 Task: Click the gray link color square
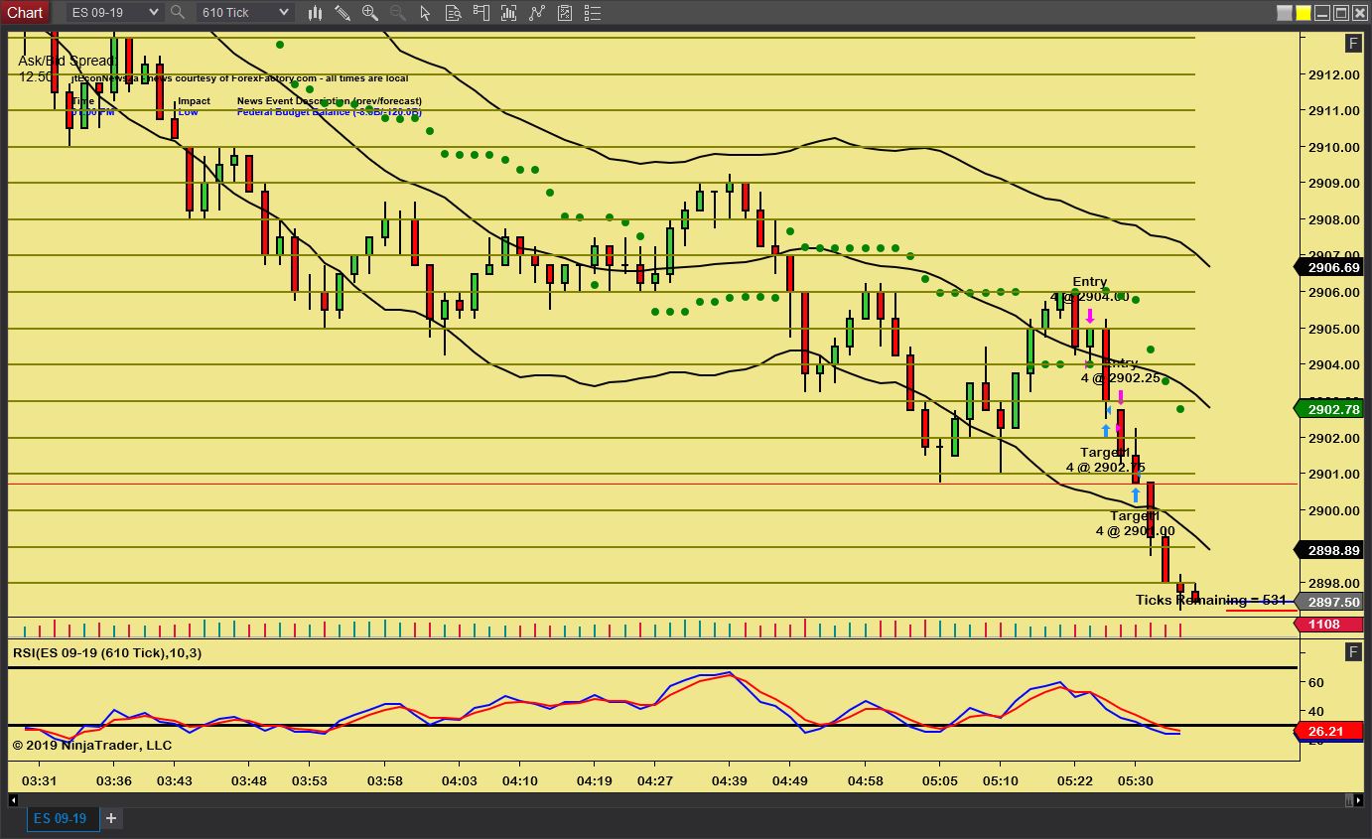click(x=1285, y=13)
